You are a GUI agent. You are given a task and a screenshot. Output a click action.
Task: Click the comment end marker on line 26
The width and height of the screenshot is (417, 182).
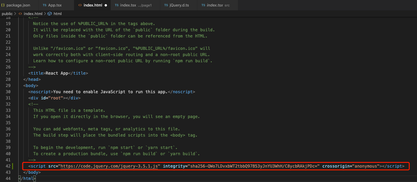click(32, 67)
